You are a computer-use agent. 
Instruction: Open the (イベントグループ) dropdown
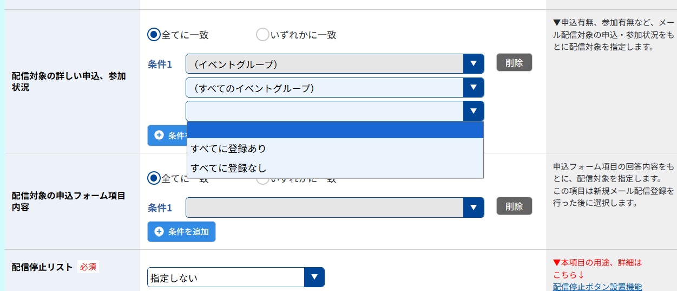pos(334,63)
